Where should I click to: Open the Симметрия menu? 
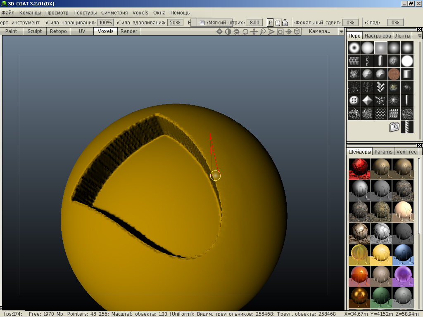(x=114, y=13)
